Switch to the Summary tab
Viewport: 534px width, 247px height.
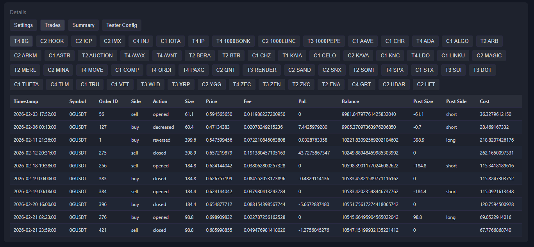pos(83,25)
